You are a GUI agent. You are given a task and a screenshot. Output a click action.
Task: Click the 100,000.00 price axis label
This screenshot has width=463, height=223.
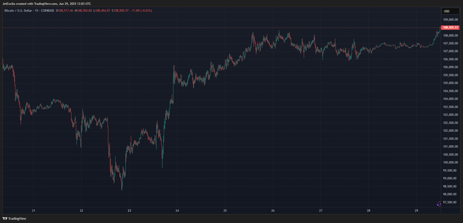pyautogui.click(x=450, y=162)
